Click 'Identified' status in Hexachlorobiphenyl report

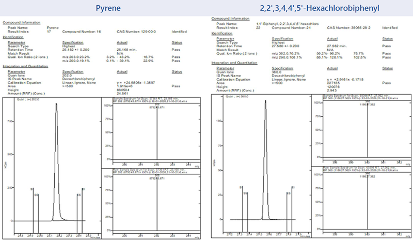click(390, 28)
